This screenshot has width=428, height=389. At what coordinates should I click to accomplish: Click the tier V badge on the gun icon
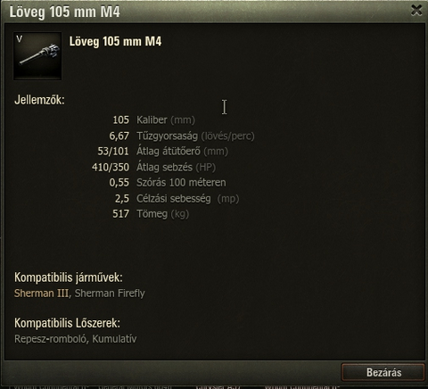[20, 39]
